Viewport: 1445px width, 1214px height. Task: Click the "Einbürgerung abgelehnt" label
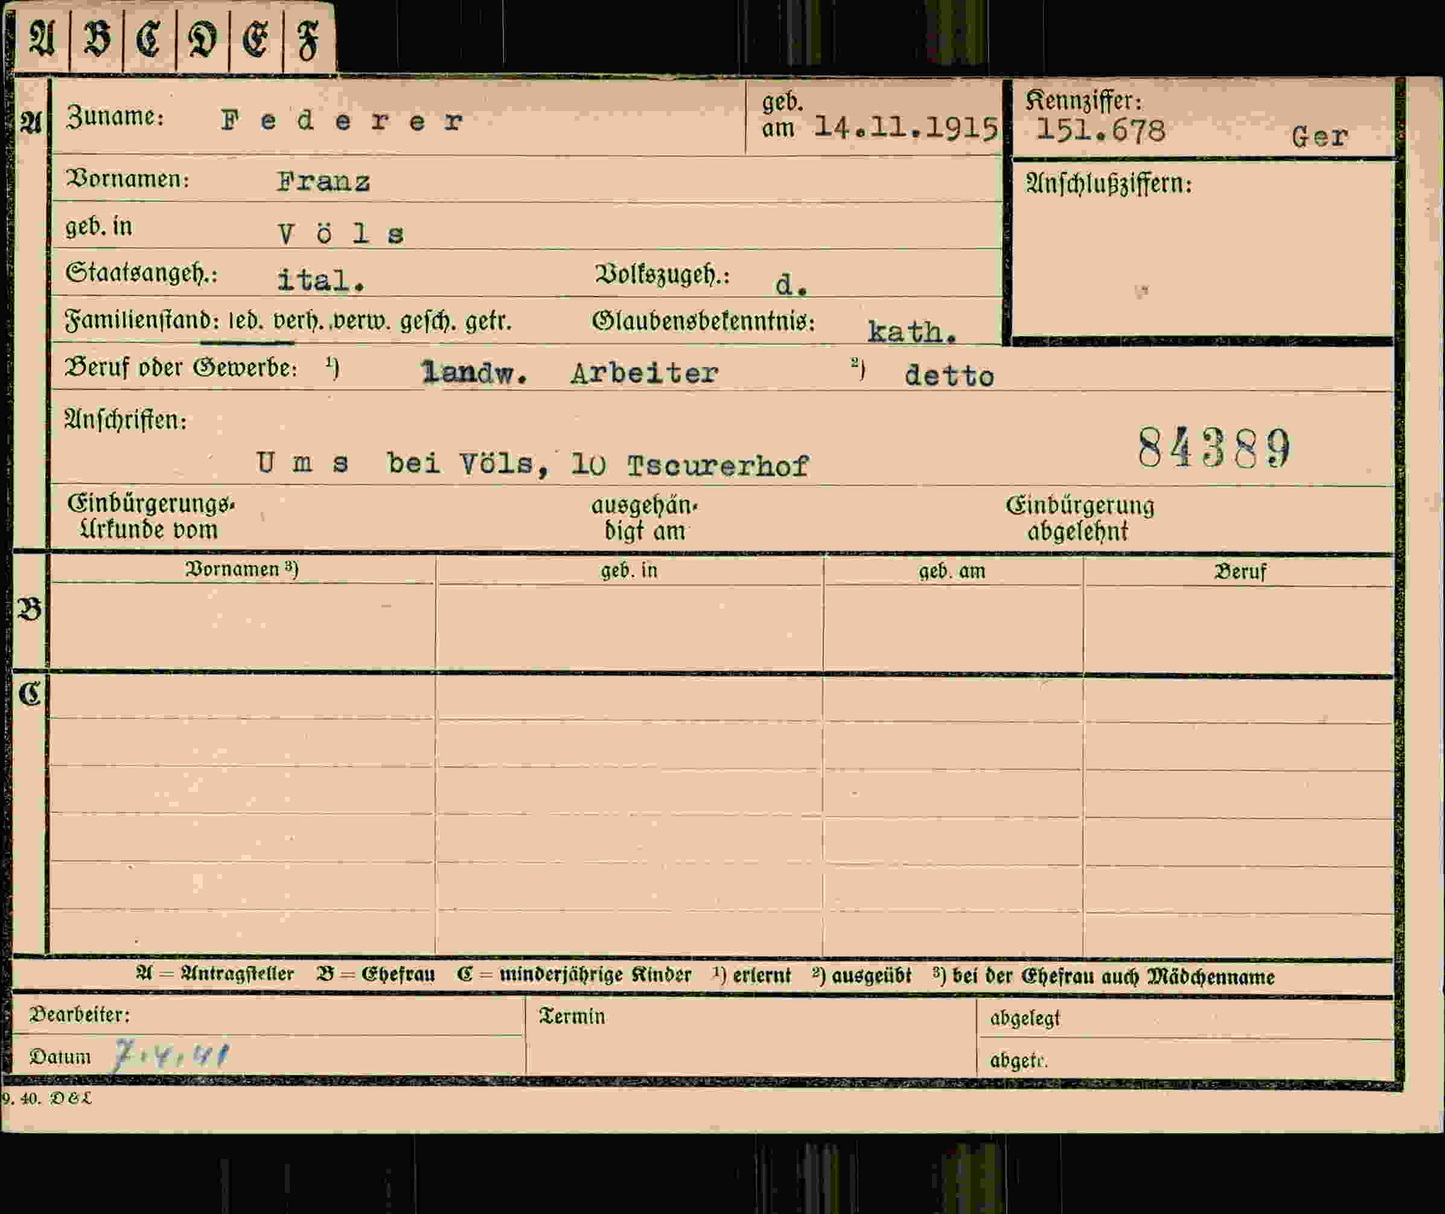click(x=1080, y=518)
